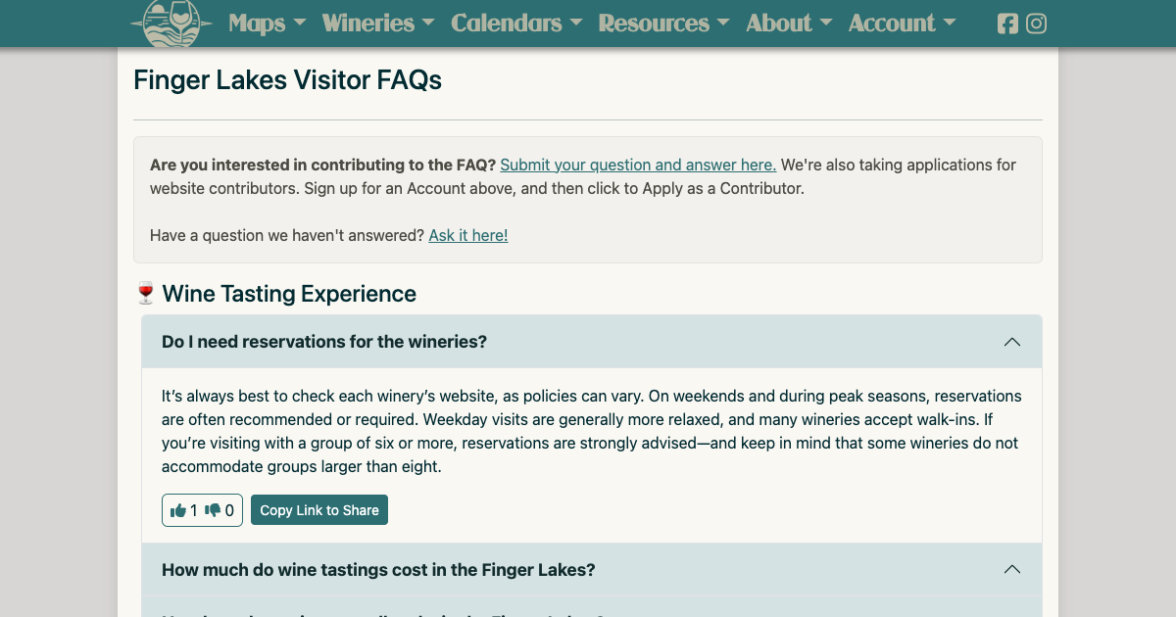Collapse the reservations FAQ via its chevron icon
The image size is (1176, 617).
(1012, 342)
